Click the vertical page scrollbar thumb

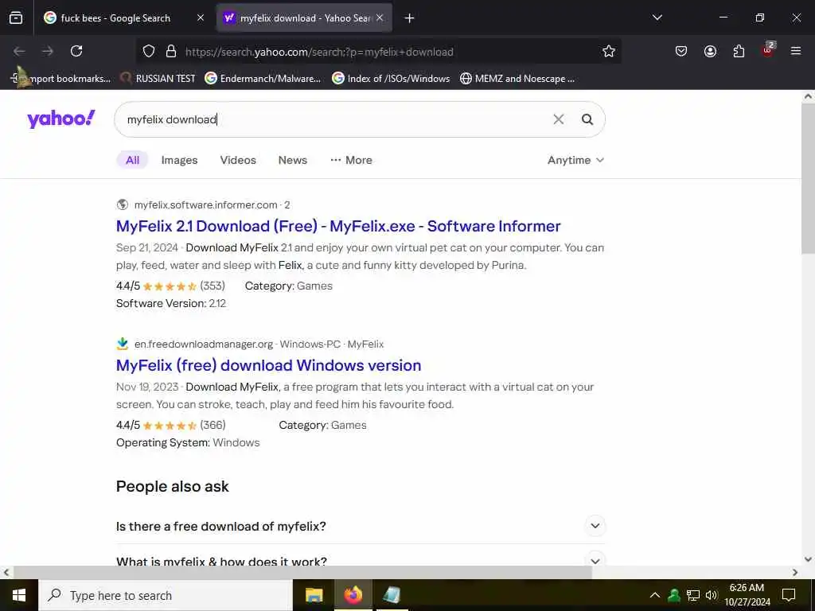(809, 178)
